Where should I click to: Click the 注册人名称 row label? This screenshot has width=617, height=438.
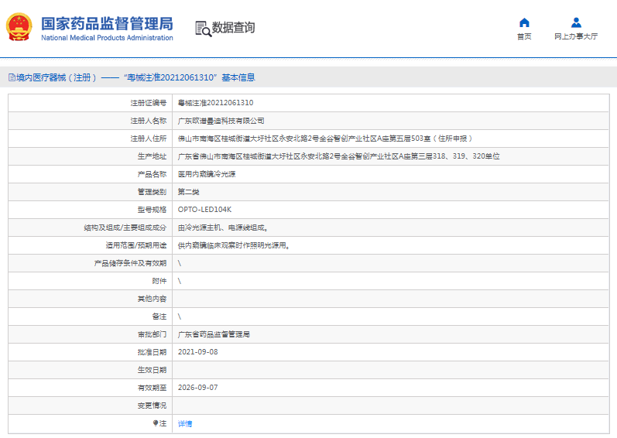pyautogui.click(x=149, y=121)
